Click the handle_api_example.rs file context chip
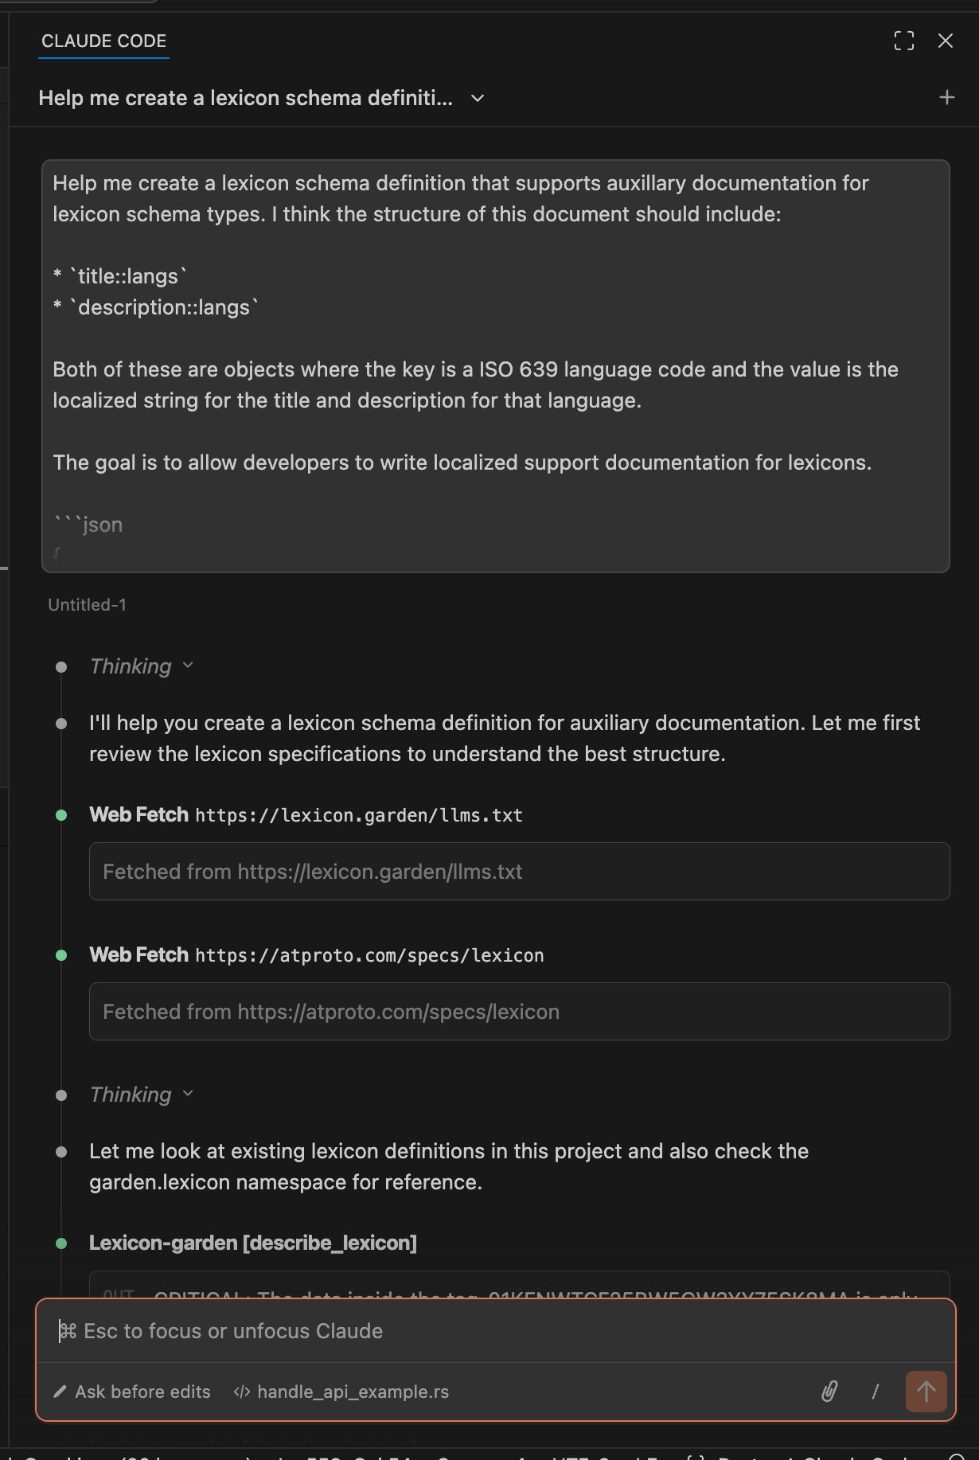 [x=341, y=1392]
